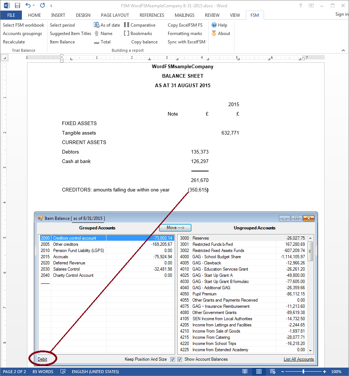Click the Bookmarks brackets icon
The width and height of the screenshot is (349, 376).
pos(127,33)
